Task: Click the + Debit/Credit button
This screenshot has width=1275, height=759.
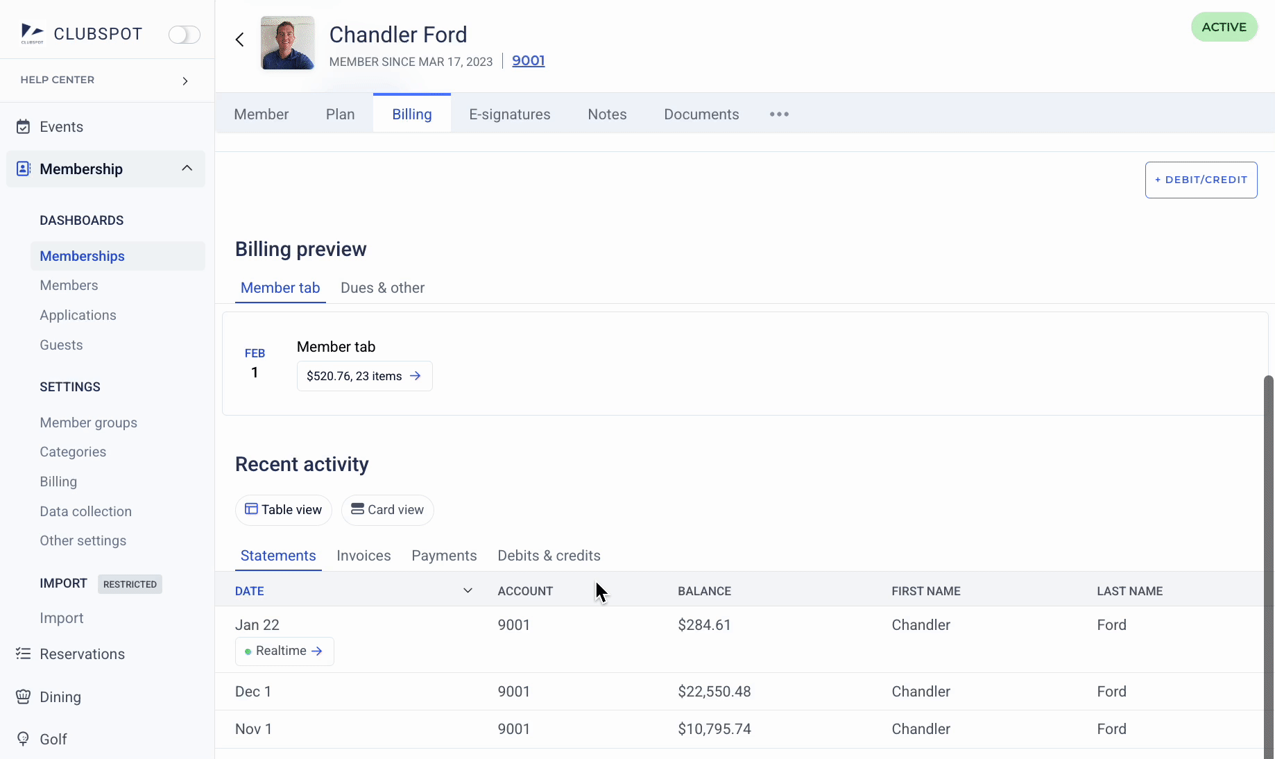Action: click(x=1201, y=180)
